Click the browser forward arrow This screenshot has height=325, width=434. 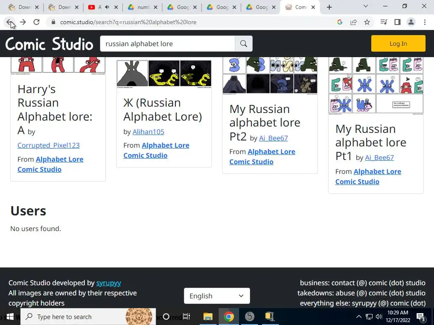coord(23,22)
